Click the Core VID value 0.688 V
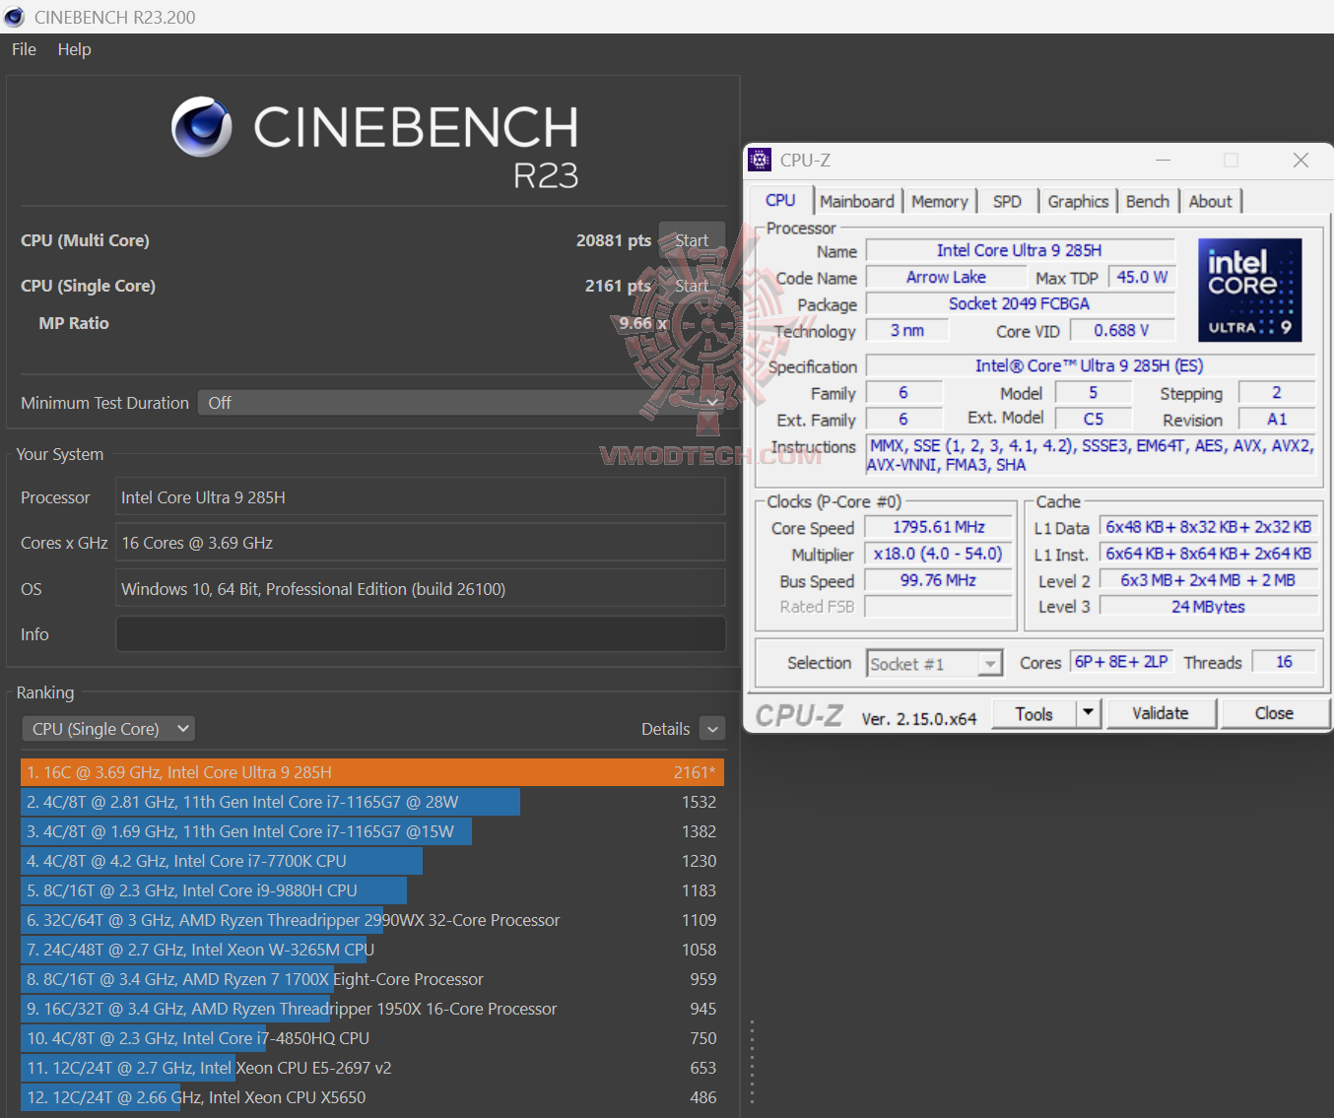 pyautogui.click(x=1121, y=331)
